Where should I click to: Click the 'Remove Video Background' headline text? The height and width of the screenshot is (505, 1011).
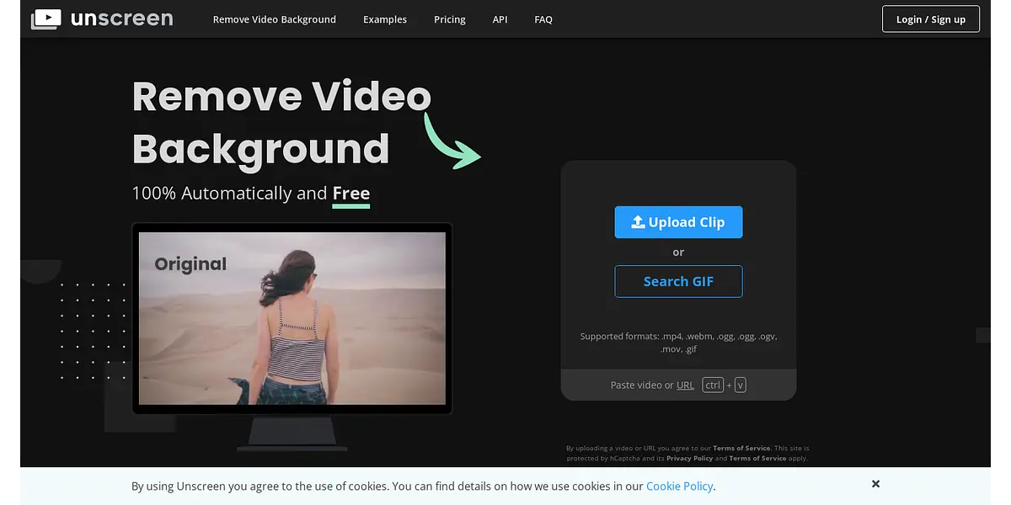click(281, 123)
